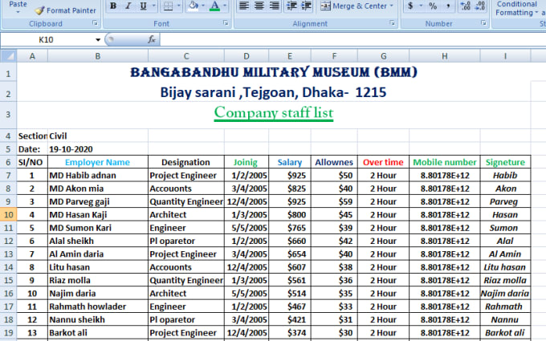Click Bijay sarani address cell

click(274, 92)
